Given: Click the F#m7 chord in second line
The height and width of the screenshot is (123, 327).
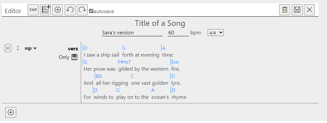Looking at the screenshot, I should (x=125, y=62).
